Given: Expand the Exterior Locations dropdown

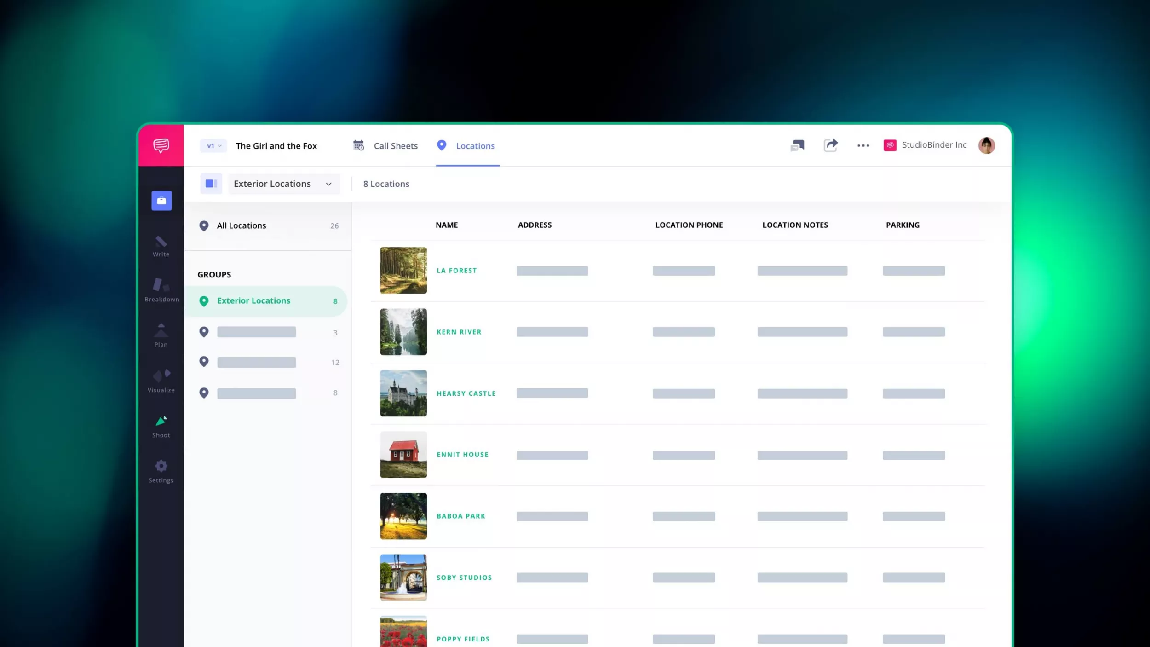Looking at the screenshot, I should (x=284, y=184).
